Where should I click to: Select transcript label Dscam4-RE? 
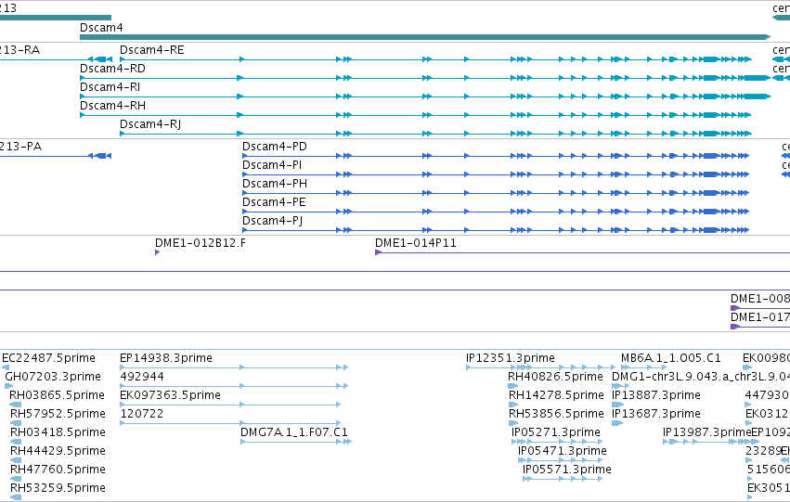coord(151,50)
